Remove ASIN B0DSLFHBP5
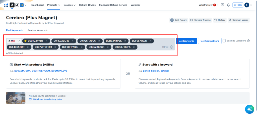 tap(134, 47)
